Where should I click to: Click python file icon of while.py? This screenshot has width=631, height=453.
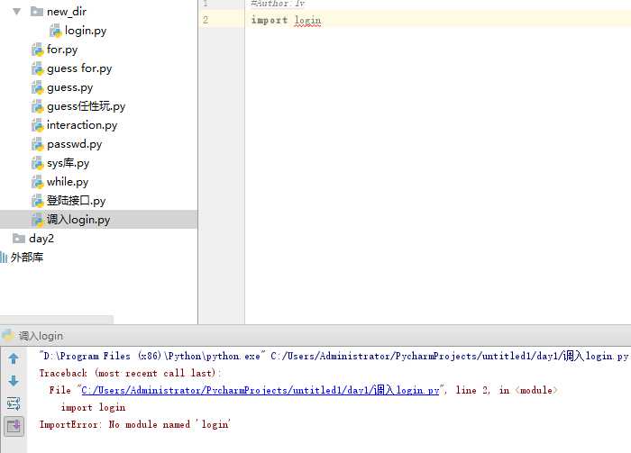[x=38, y=182]
